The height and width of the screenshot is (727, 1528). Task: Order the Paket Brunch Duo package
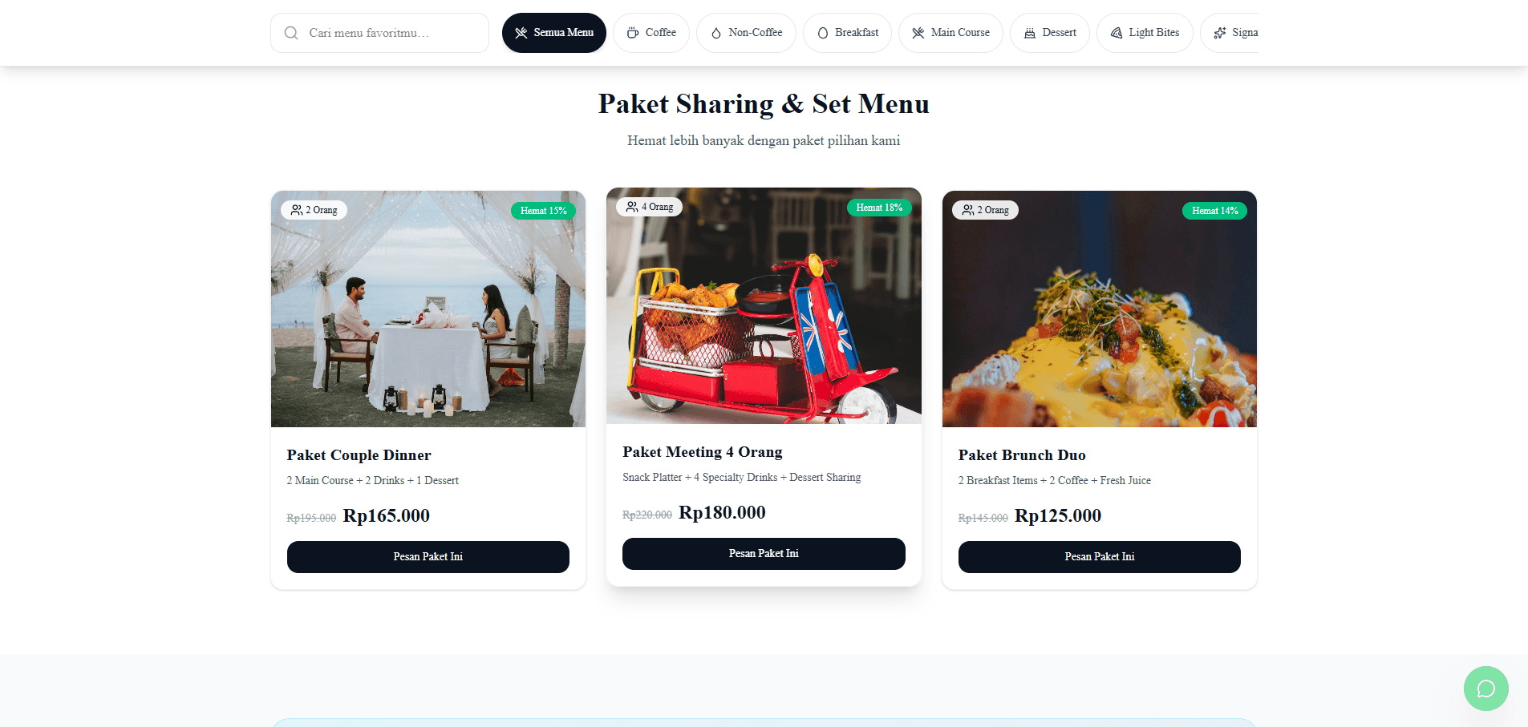[1099, 557]
